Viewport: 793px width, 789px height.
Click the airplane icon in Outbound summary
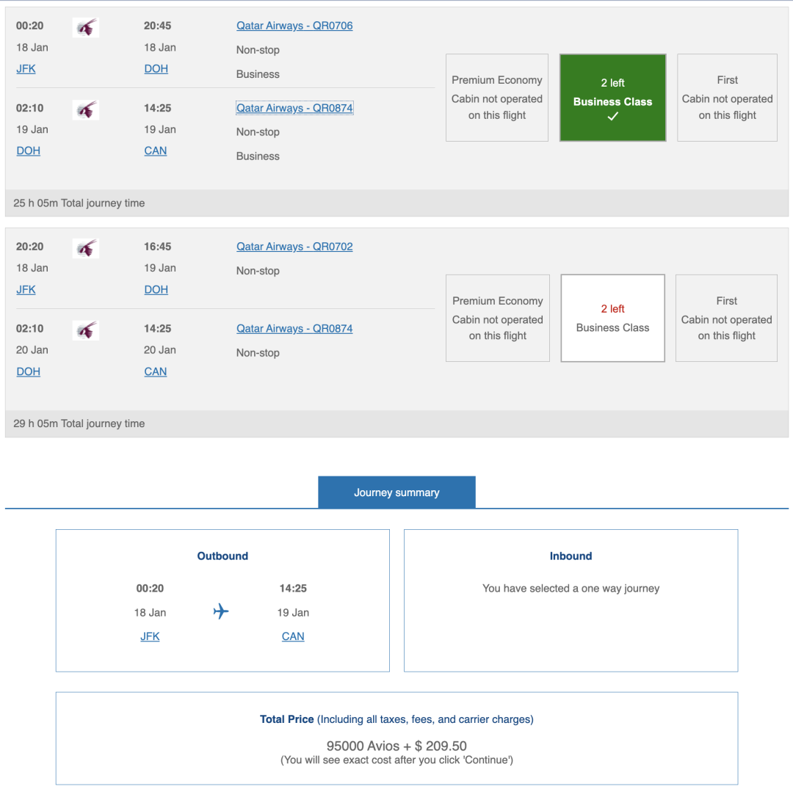[221, 611]
